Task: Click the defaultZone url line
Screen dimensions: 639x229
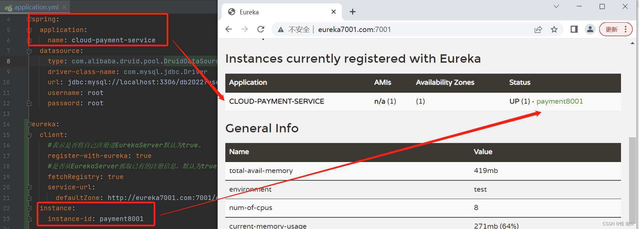Action: [137, 198]
